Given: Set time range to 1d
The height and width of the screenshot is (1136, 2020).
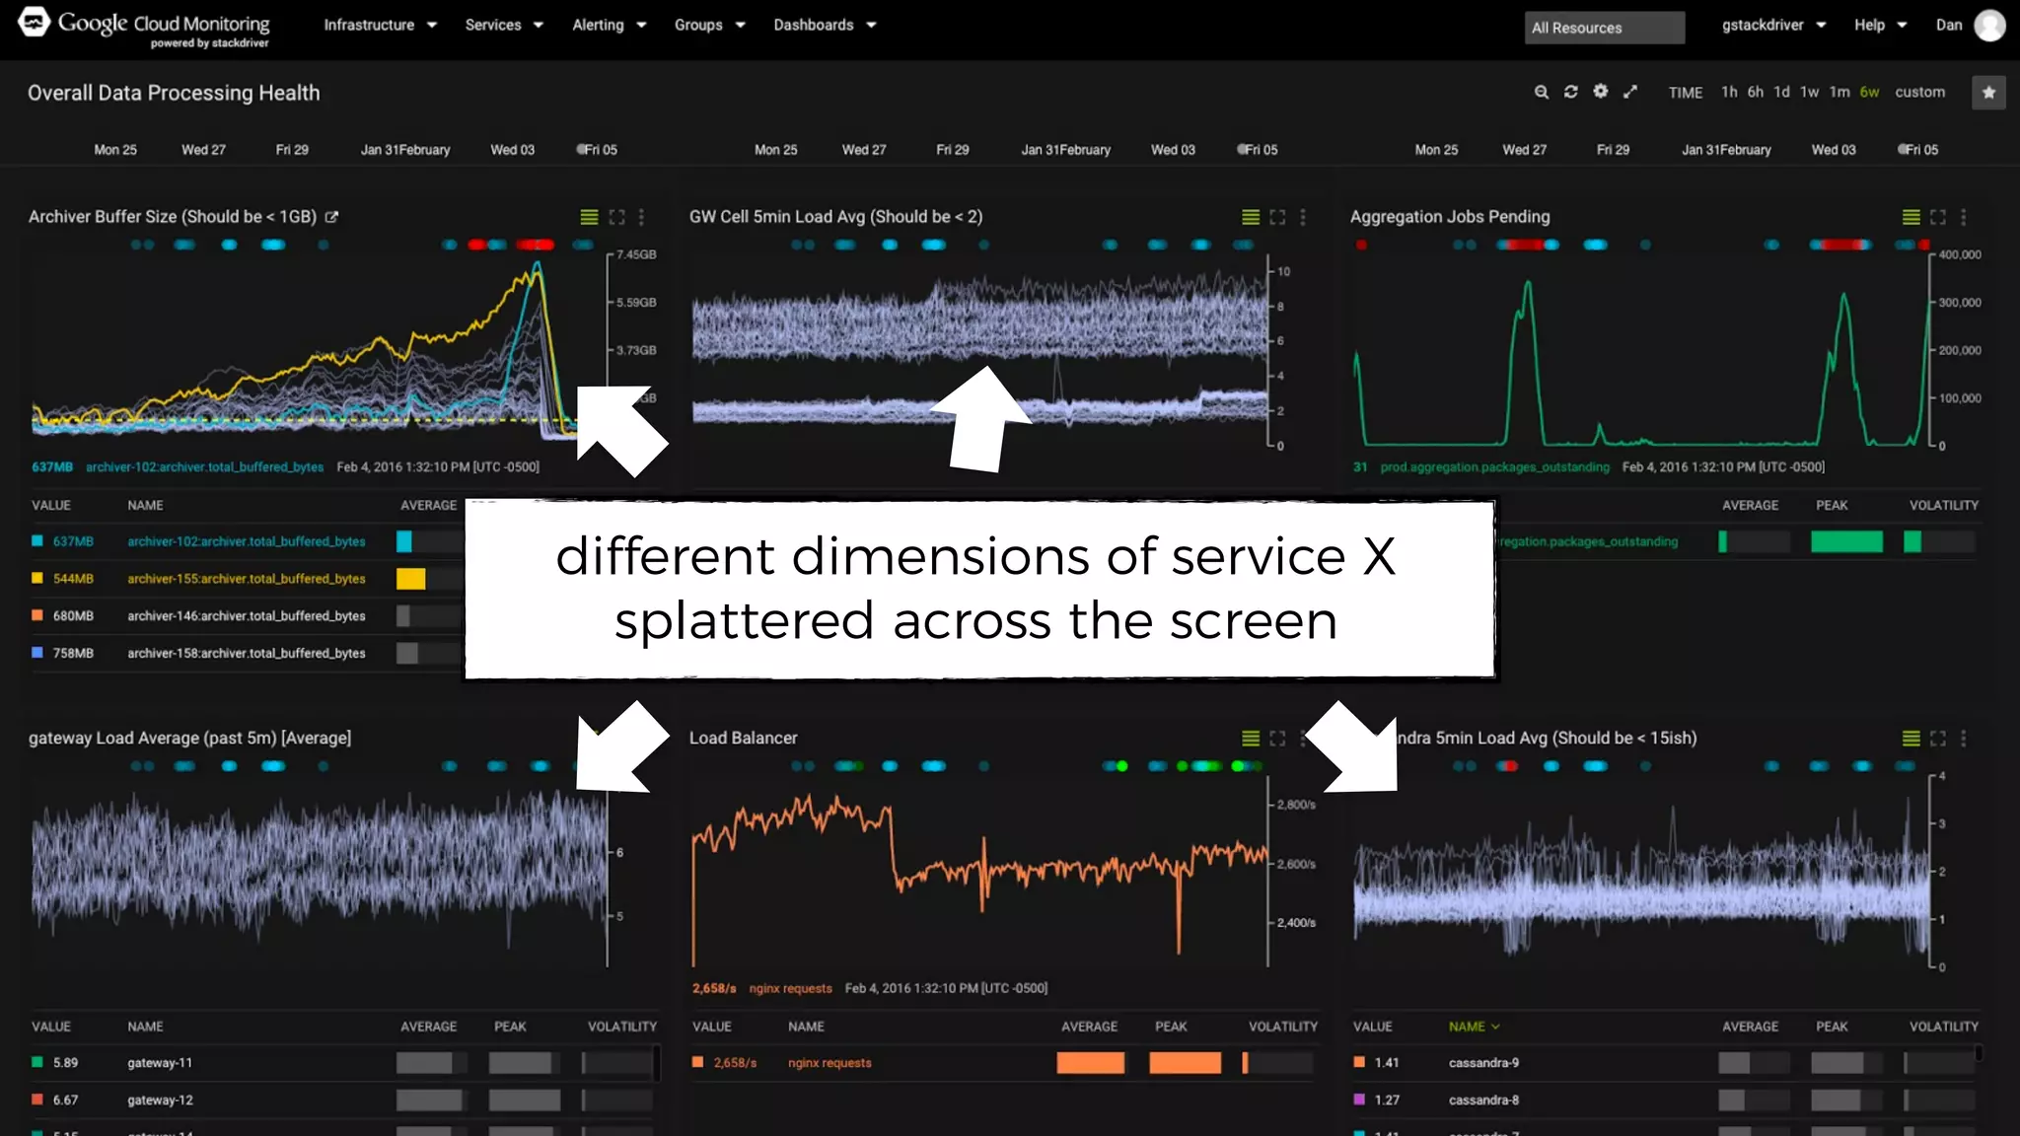Looking at the screenshot, I should (x=1781, y=92).
